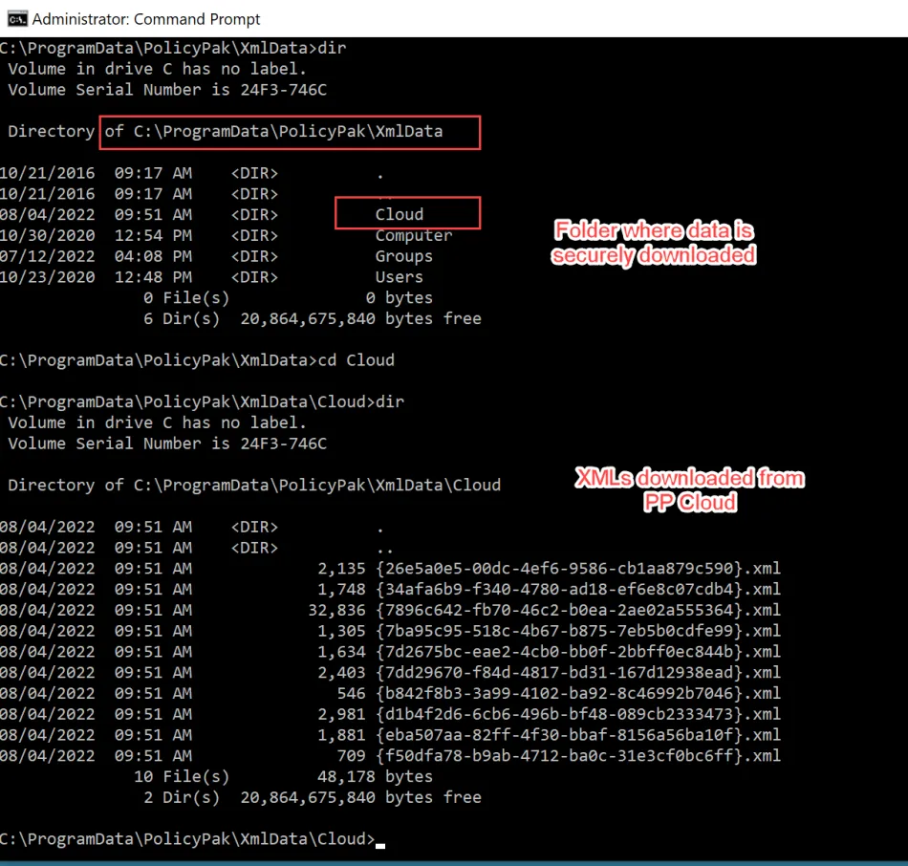Viewport: 908px width, 866px height.
Task: Click the 'Groups' directory entry
Action: point(403,256)
